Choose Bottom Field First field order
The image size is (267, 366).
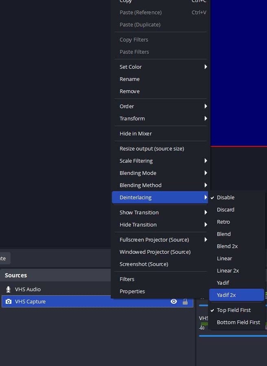point(238,322)
